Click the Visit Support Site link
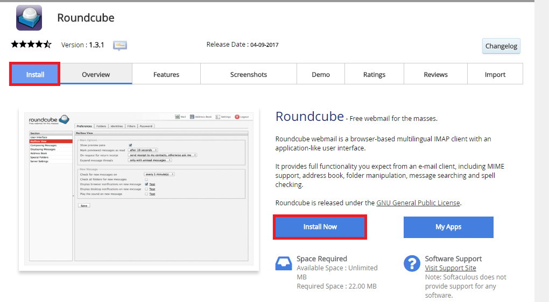The image size is (549, 302). [450, 268]
